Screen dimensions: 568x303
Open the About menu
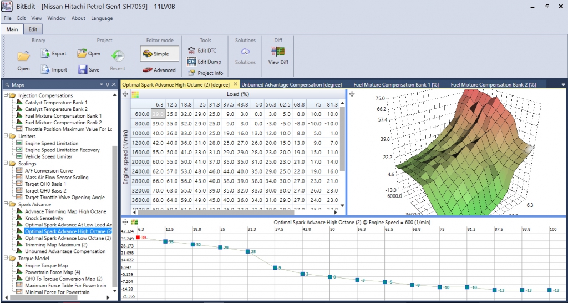78,18
